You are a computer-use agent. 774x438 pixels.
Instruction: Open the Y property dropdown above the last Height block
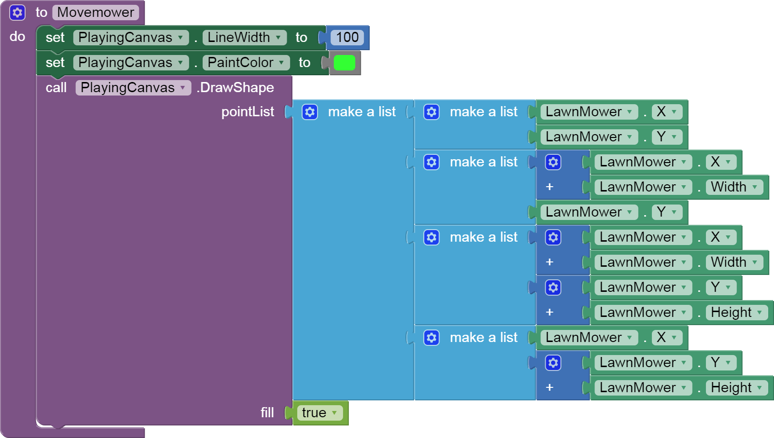tap(721, 363)
